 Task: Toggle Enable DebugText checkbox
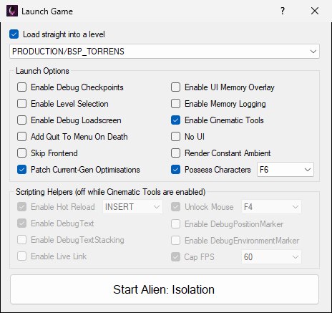coord(21,223)
